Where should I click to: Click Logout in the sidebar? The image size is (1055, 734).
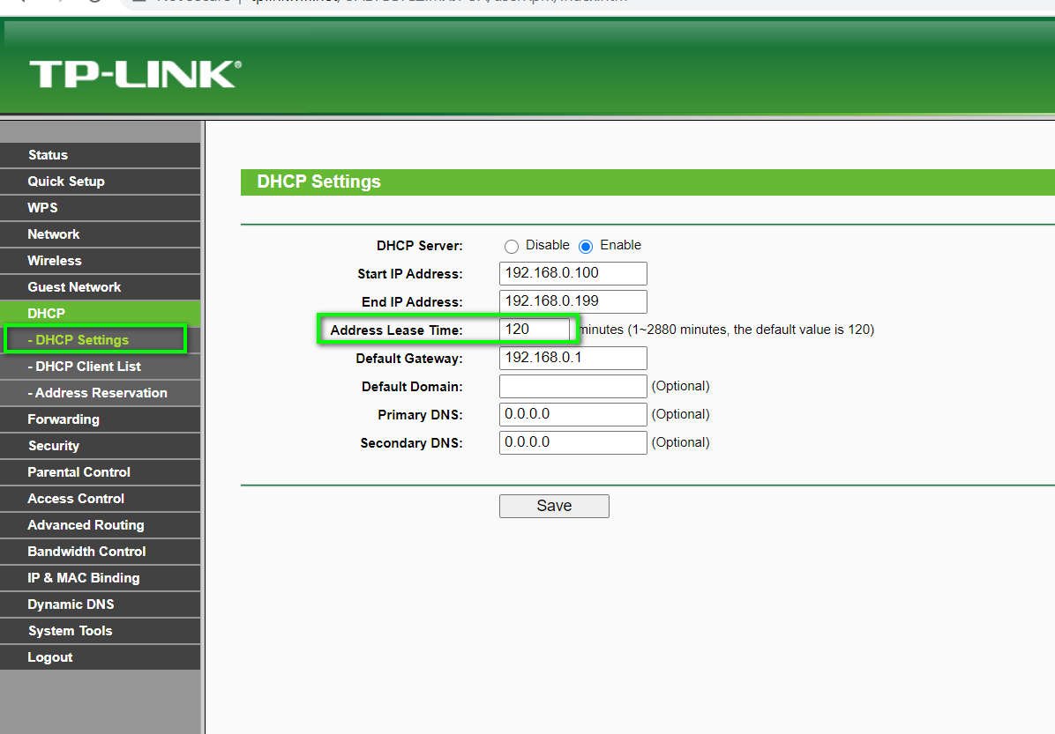(50, 657)
